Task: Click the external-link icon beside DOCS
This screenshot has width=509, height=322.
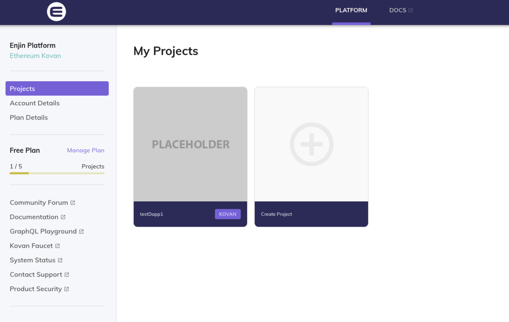Action: [411, 10]
